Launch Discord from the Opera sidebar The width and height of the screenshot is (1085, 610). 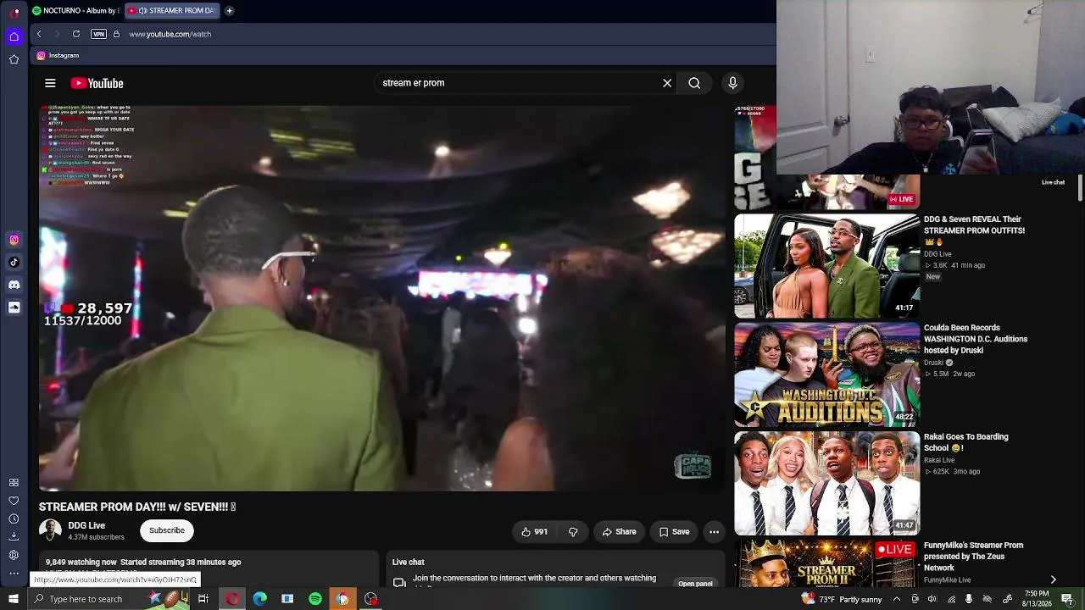click(x=14, y=286)
